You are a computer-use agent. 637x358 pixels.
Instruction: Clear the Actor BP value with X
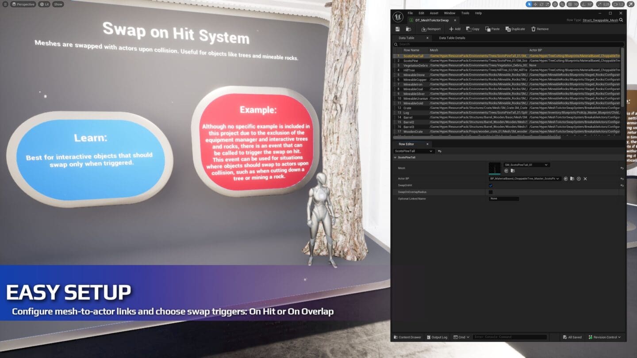585,179
